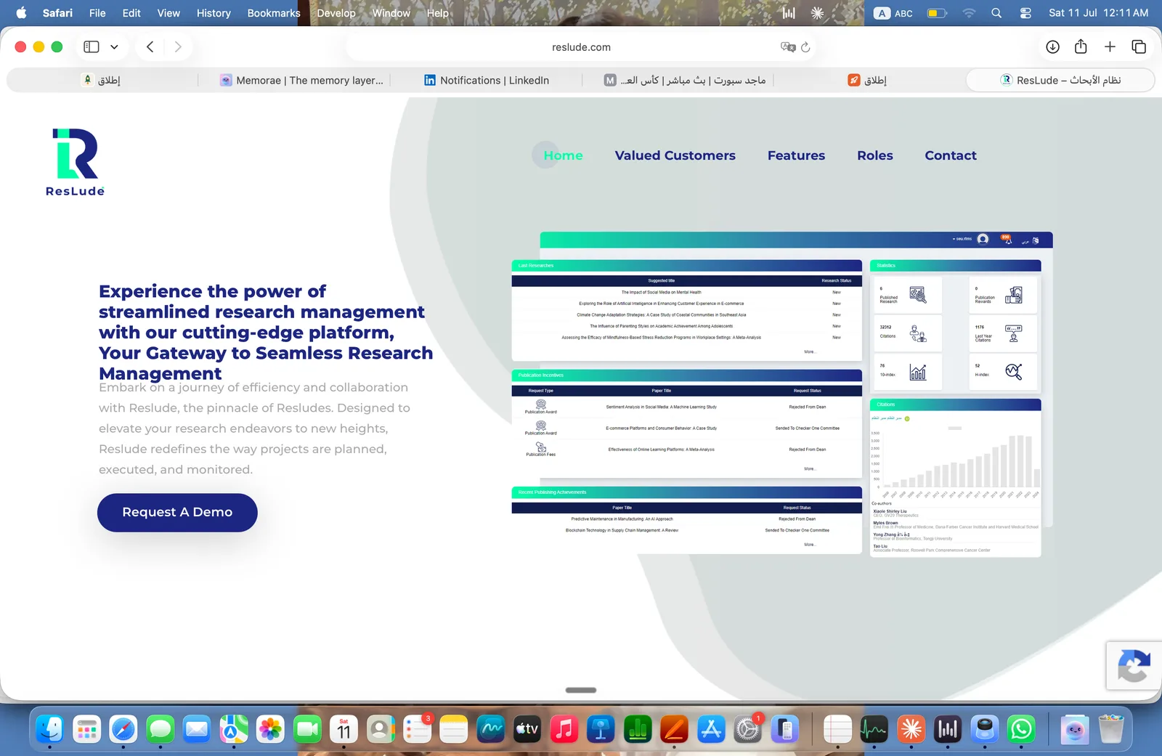The image size is (1162, 756).
Task: Open Reminders from the Dock
Action: coord(418,728)
